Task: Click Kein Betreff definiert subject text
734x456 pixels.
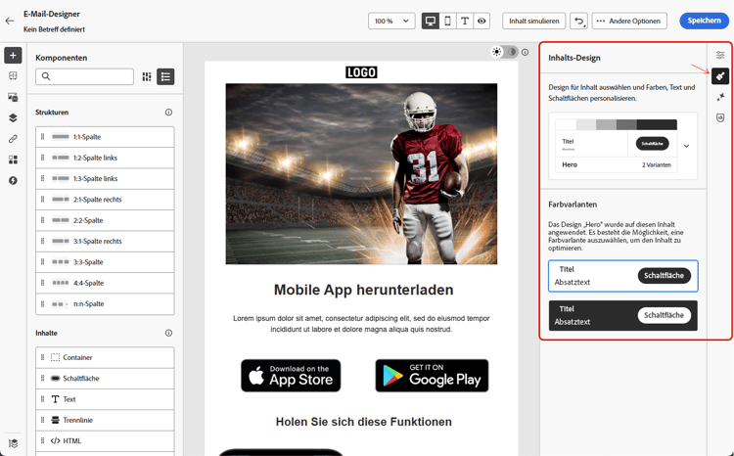Action: [54, 29]
